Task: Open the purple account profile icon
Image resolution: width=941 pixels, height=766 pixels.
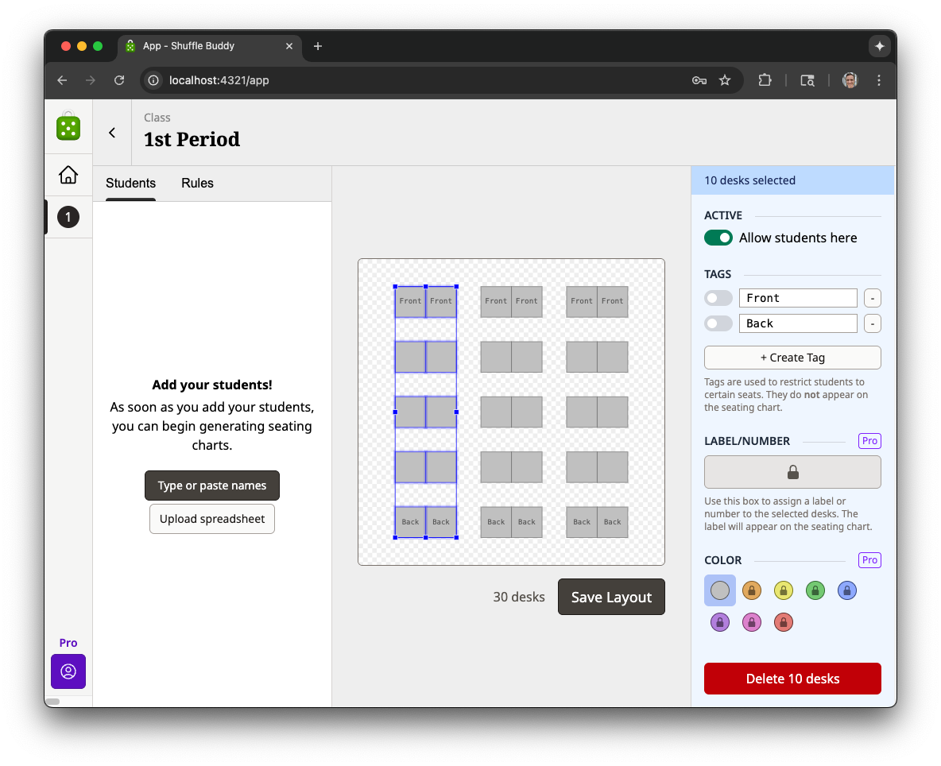Action: [x=68, y=671]
